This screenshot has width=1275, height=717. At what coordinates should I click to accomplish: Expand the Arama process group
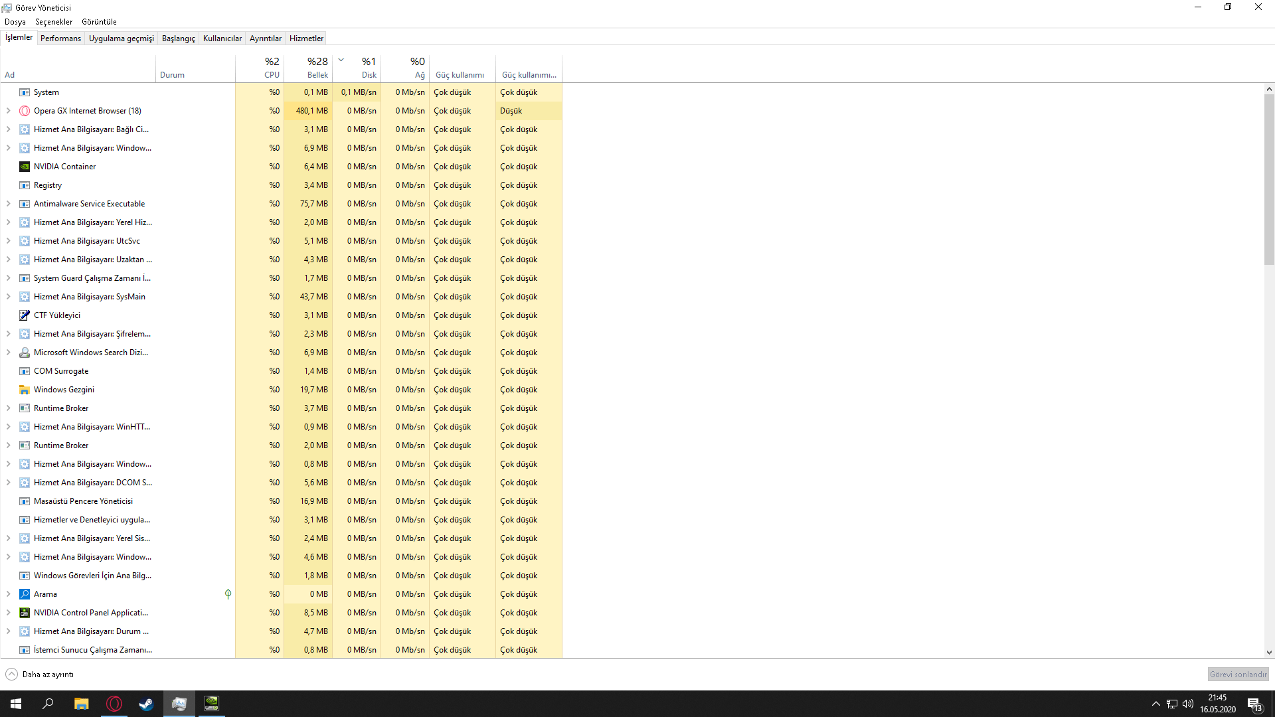9,594
